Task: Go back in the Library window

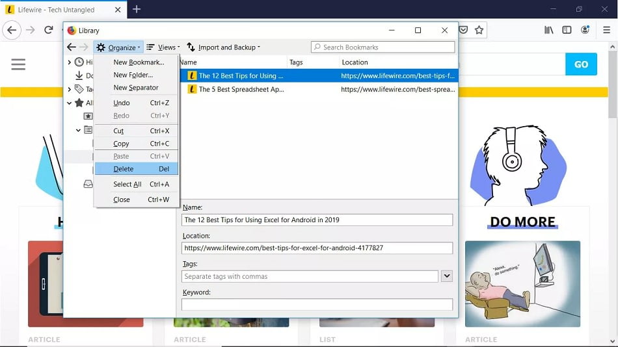Action: click(x=72, y=47)
